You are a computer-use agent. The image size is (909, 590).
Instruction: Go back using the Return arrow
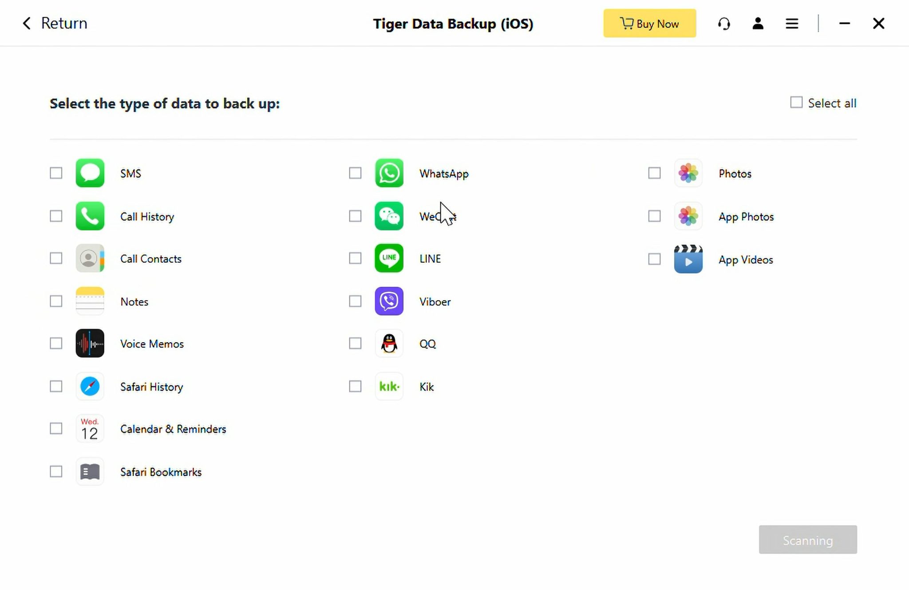[27, 24]
